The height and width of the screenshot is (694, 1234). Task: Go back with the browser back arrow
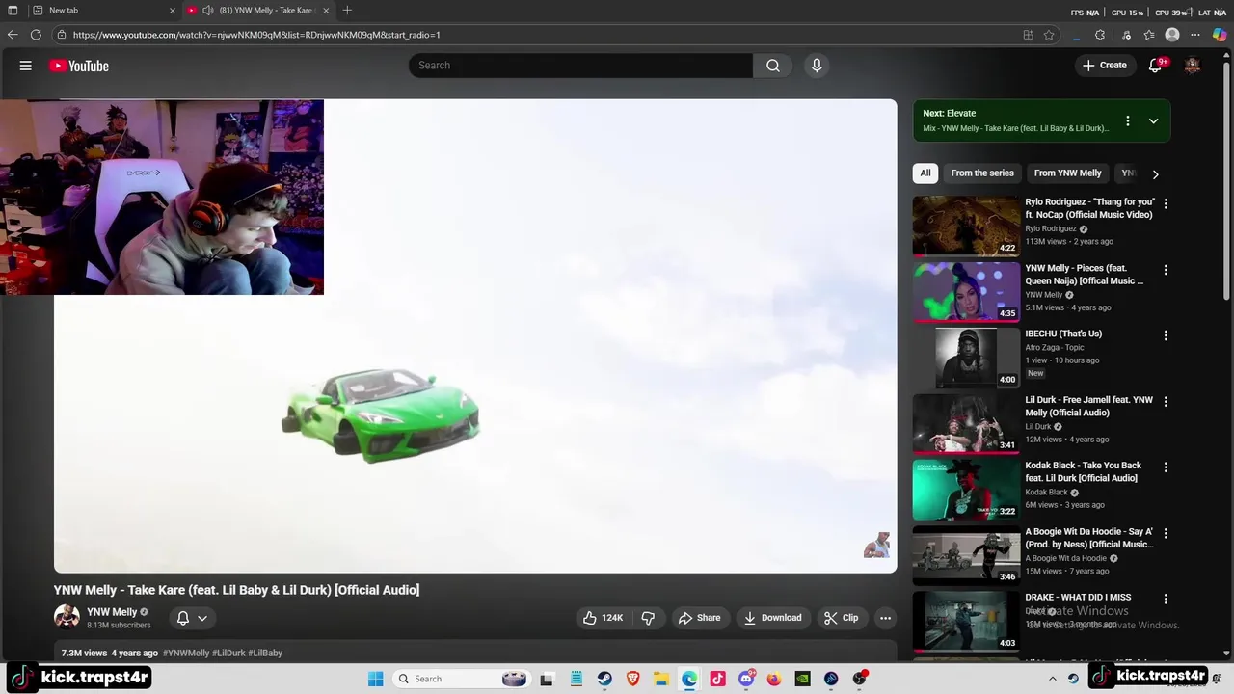[x=13, y=35]
